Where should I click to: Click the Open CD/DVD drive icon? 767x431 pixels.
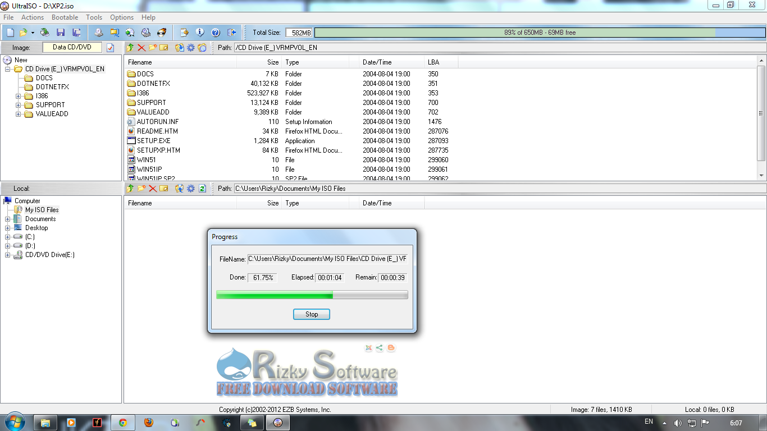45,33
